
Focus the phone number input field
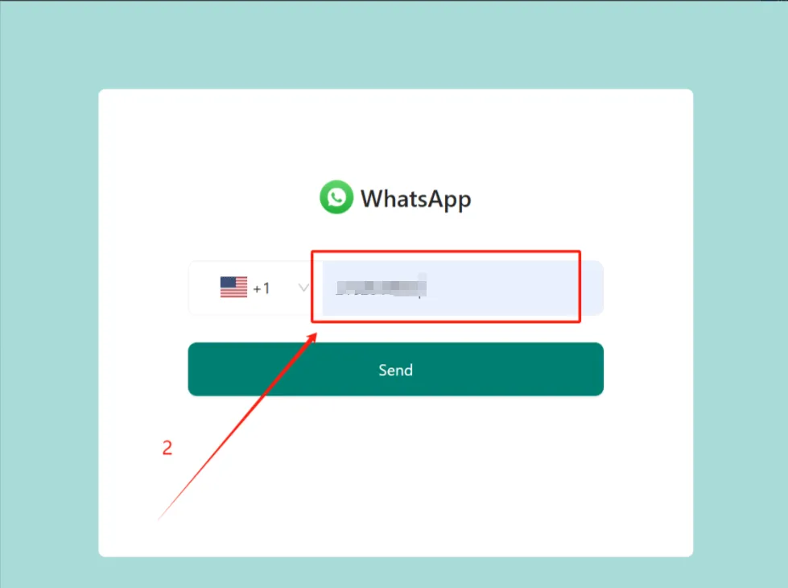pyautogui.click(x=462, y=288)
